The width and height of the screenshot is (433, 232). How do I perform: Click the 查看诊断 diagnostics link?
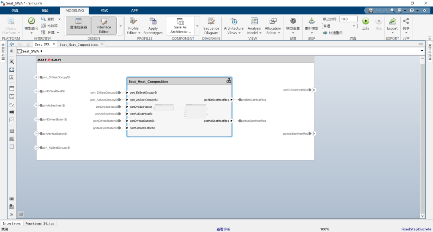coord(223,229)
